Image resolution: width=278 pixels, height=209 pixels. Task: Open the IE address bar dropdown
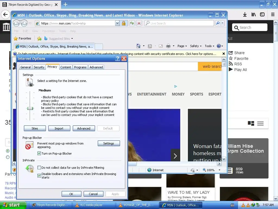coord(117,23)
